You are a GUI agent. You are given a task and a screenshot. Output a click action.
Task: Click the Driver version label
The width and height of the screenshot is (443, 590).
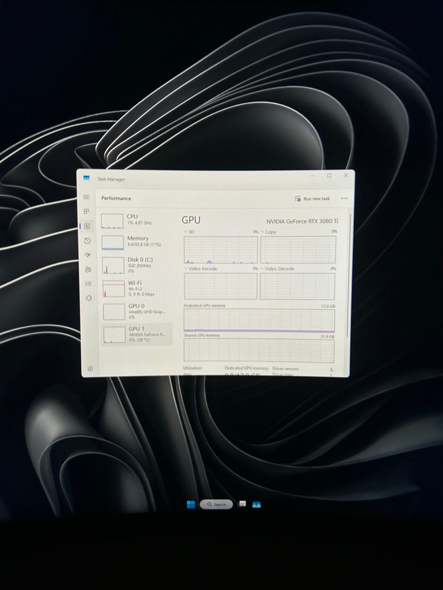click(x=286, y=368)
